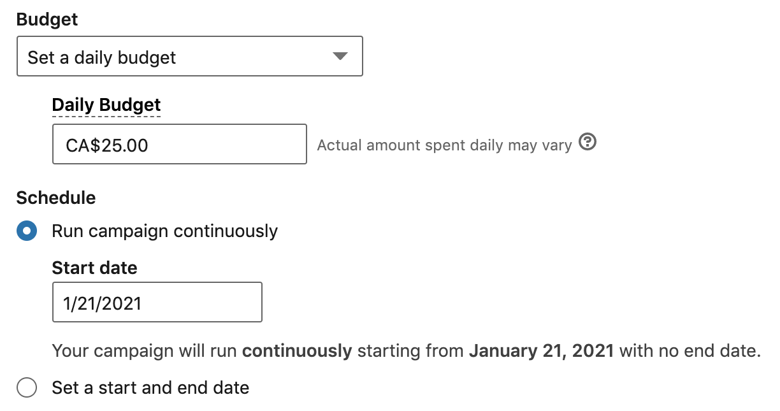The image size is (780, 411).
Task: Select 'Set a start and end date' radio
Action: pos(27,387)
